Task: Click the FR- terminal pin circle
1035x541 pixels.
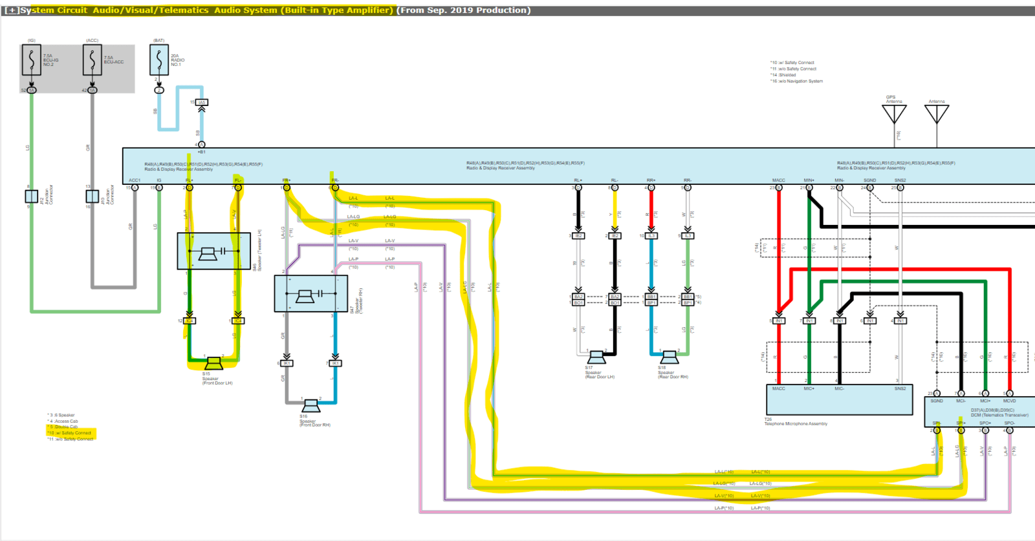Action: click(335, 187)
